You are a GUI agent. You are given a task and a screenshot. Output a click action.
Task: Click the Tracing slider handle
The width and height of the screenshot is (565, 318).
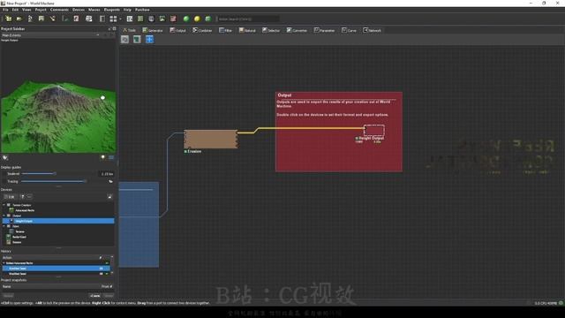point(85,181)
